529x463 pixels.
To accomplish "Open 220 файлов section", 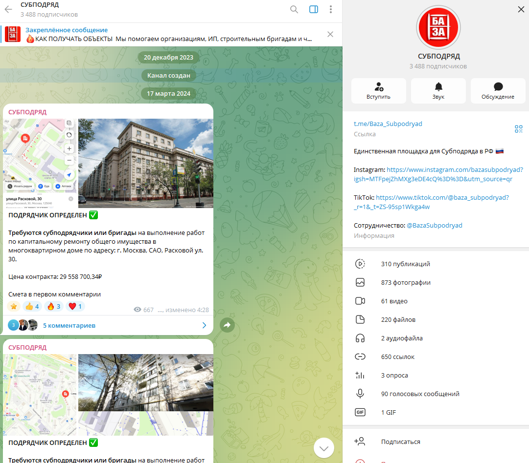I will pyautogui.click(x=436, y=319).
